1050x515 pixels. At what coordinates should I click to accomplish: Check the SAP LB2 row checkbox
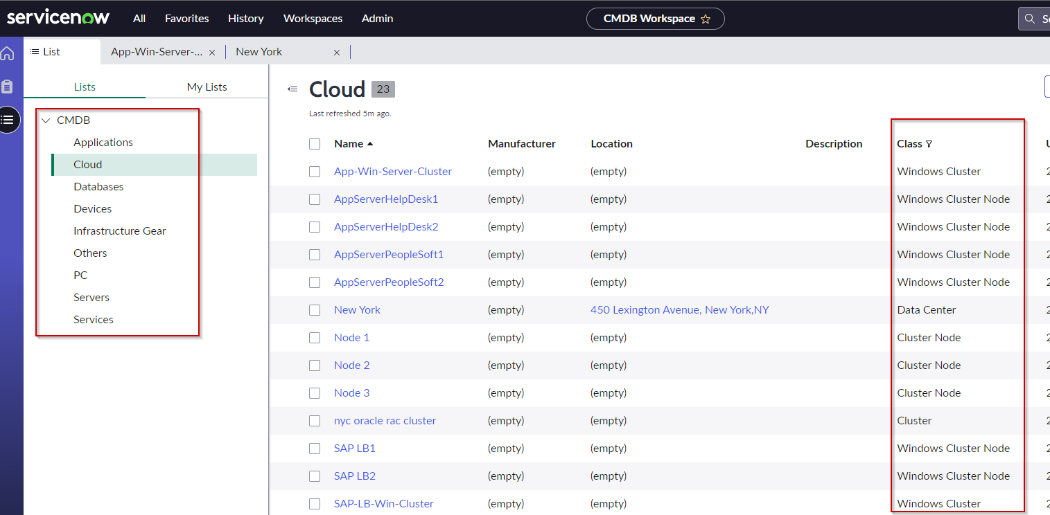pos(315,476)
